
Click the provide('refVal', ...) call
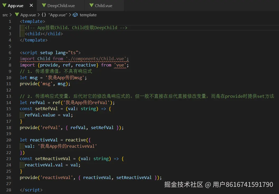tap(72, 127)
